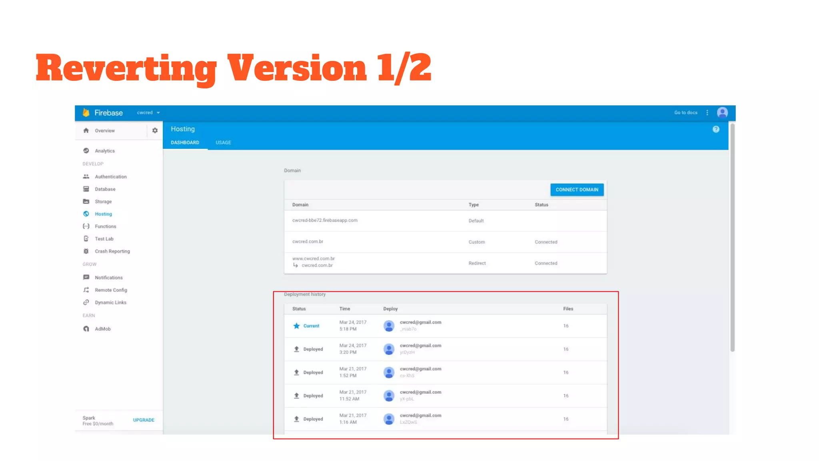The image size is (819, 461).
Task: Open AdMob in the sidebar
Action: tap(102, 329)
